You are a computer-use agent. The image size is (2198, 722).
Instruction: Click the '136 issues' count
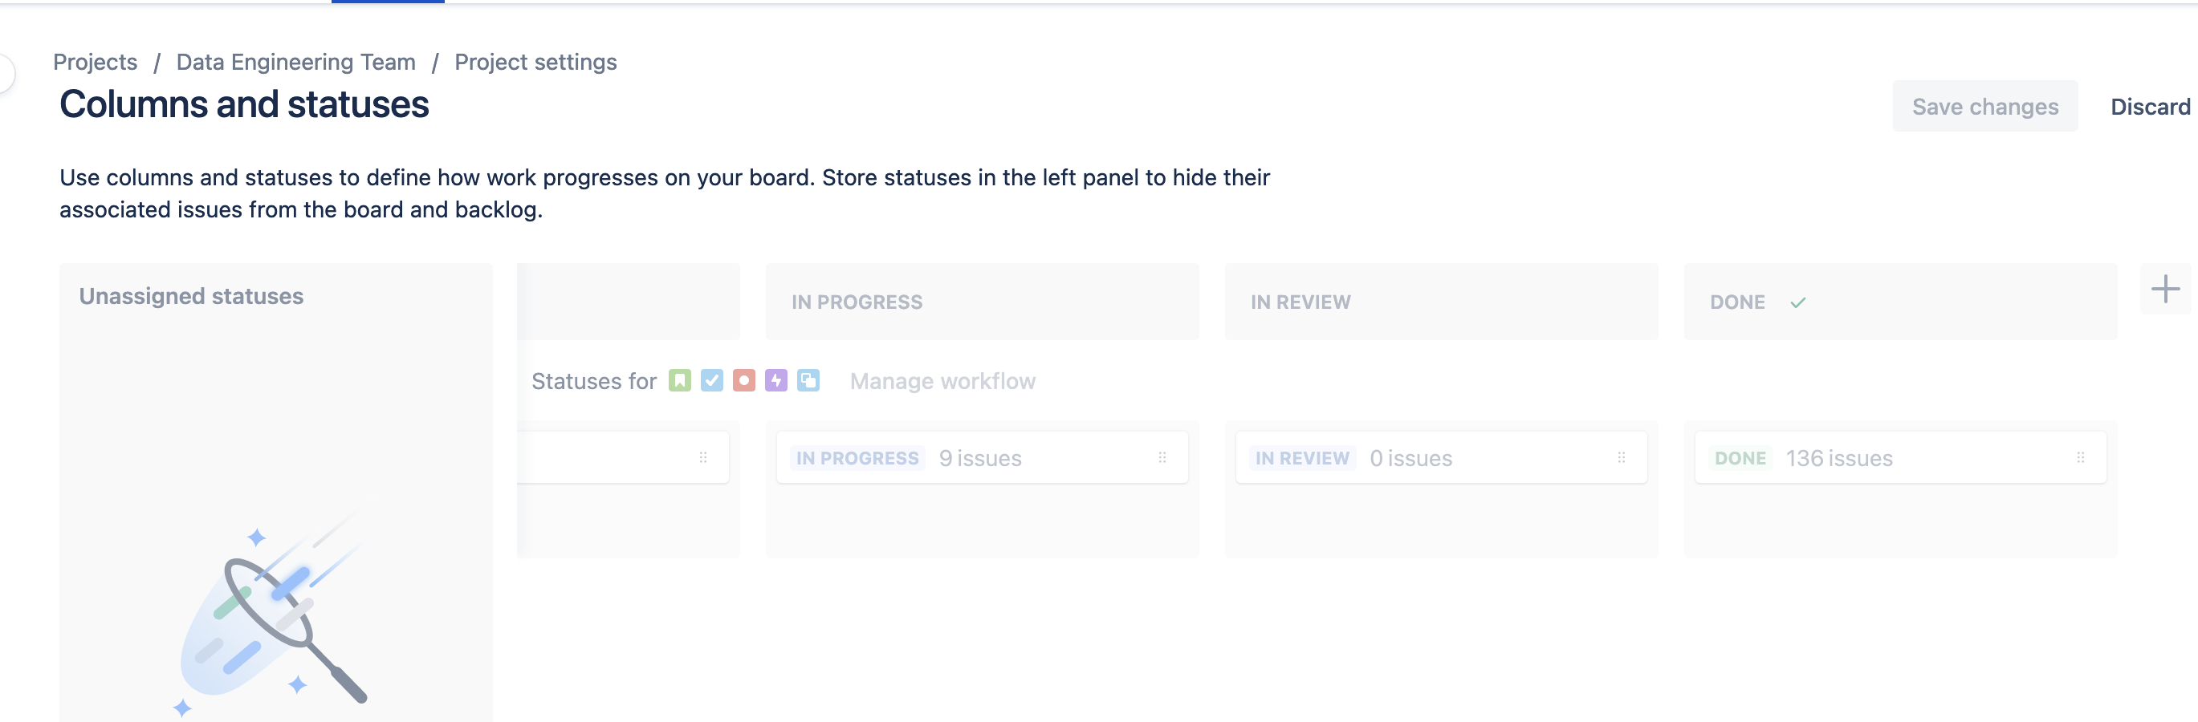pos(1839,459)
